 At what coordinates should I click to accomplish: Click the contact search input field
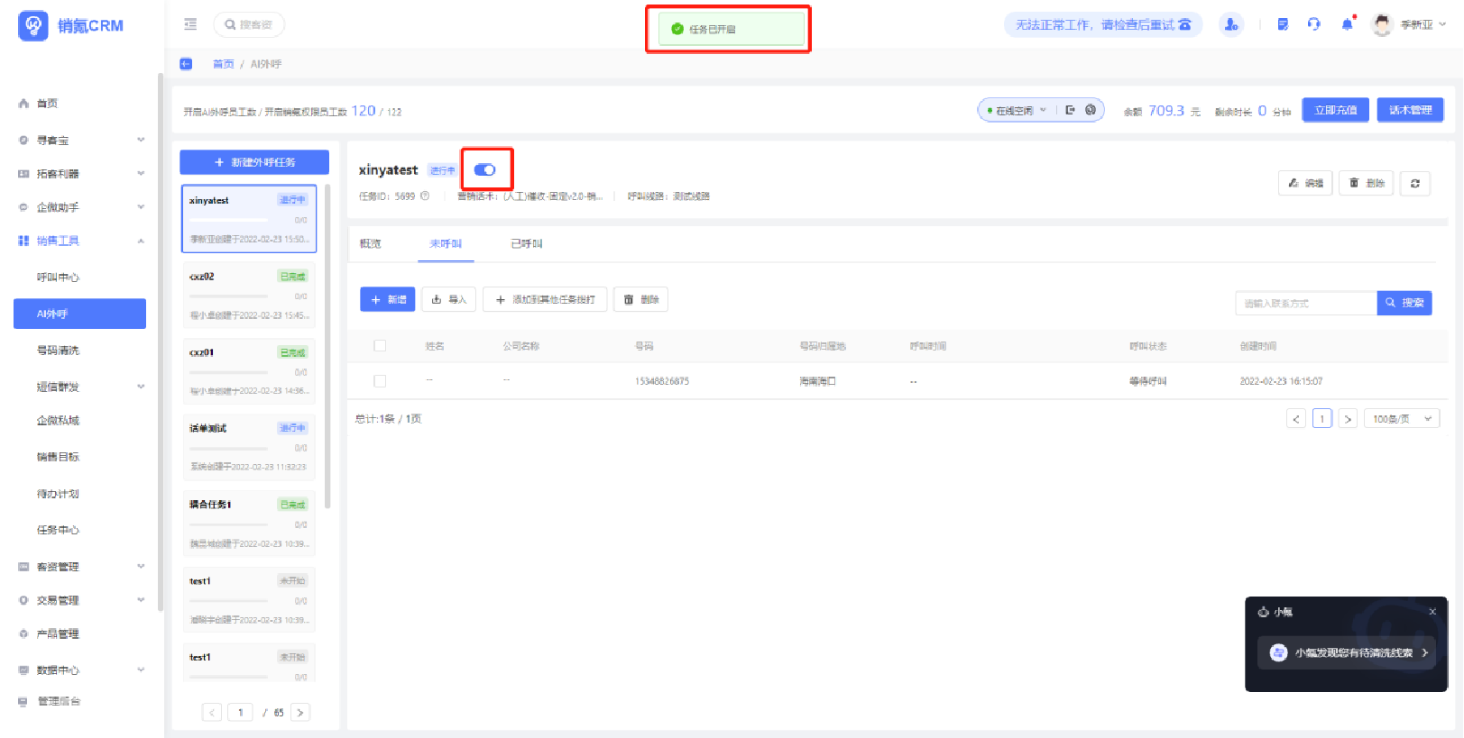click(1306, 303)
